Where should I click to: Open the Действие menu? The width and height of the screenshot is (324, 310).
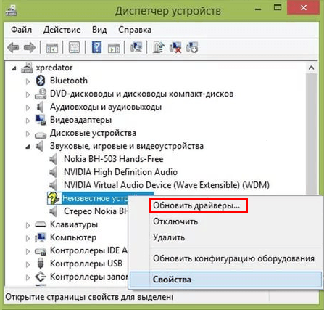click(62, 30)
